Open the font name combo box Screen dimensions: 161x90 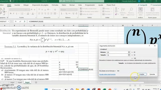click(x=17, y=9)
